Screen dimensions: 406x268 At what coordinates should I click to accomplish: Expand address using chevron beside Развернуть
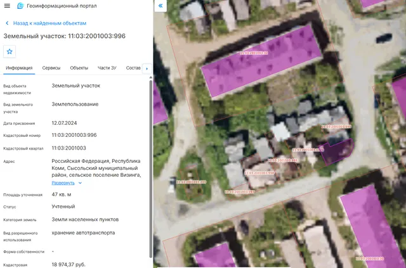point(80,183)
